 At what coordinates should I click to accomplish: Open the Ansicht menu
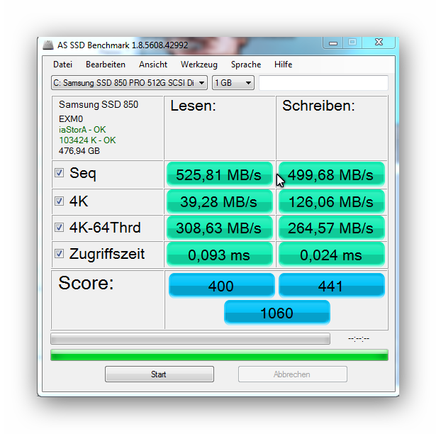(153, 65)
